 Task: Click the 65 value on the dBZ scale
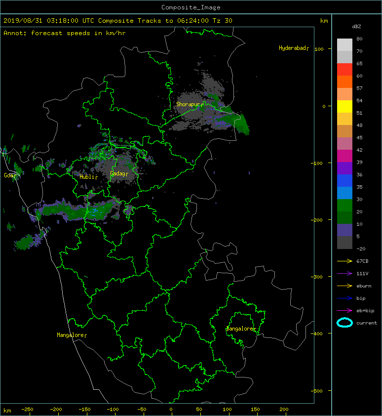click(x=359, y=63)
